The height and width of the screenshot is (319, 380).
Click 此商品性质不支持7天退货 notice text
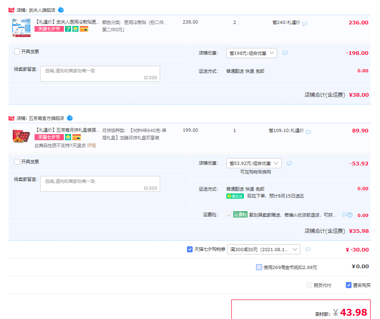point(60,145)
